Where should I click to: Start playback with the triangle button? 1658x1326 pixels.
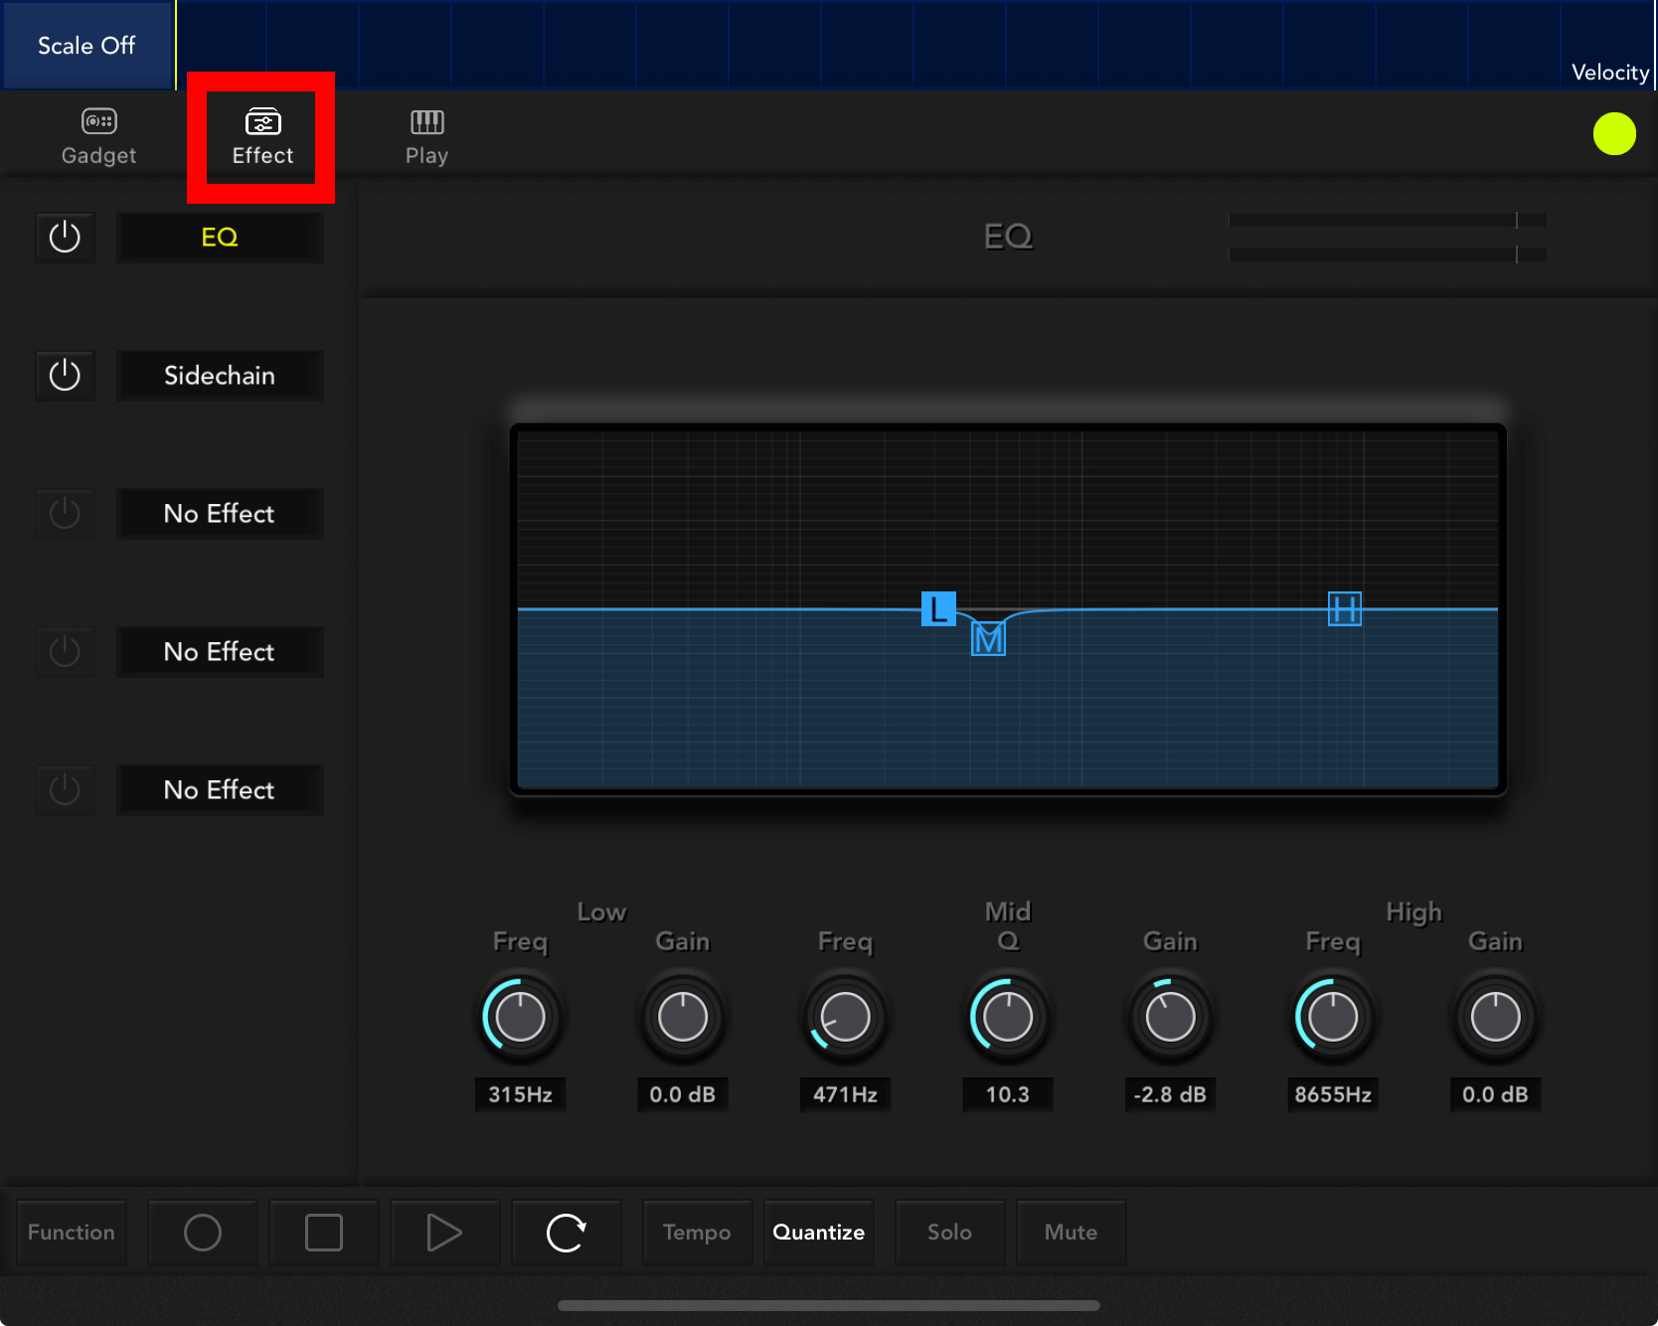coord(445,1233)
